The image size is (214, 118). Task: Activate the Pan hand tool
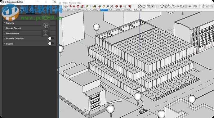[104, 6]
